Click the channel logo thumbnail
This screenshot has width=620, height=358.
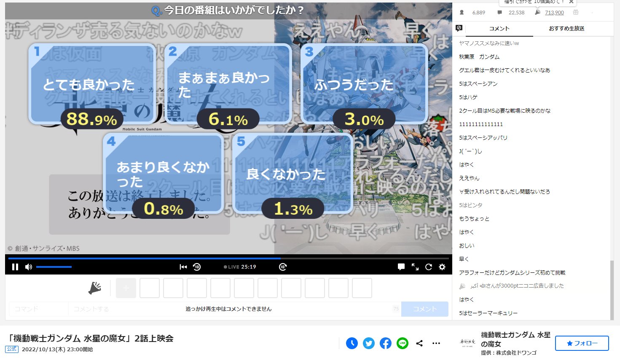[x=467, y=343]
